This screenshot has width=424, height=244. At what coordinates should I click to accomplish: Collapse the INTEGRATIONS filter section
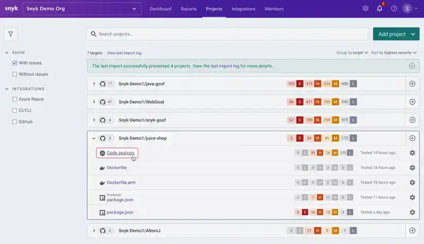[7, 89]
